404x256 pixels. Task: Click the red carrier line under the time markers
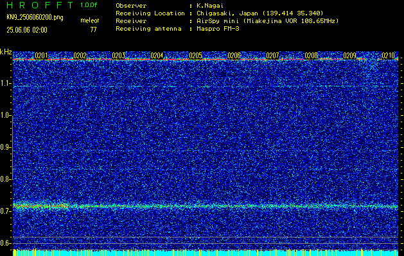pyautogui.click(x=206, y=60)
